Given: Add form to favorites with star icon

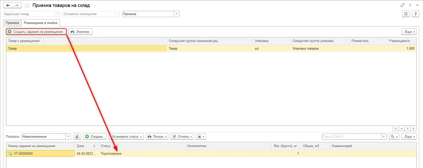Looking at the screenshot, I should [27, 5].
